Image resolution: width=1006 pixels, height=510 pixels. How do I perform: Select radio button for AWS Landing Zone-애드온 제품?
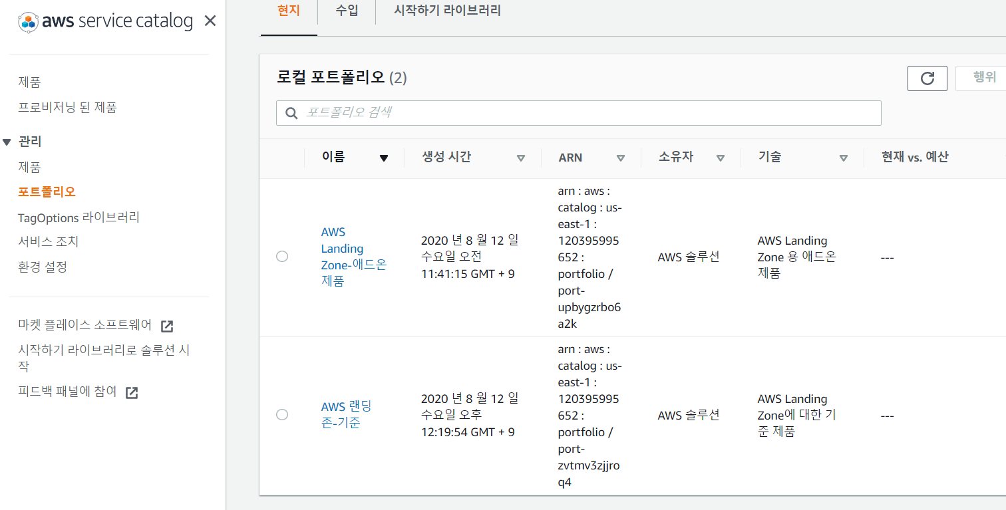(282, 257)
